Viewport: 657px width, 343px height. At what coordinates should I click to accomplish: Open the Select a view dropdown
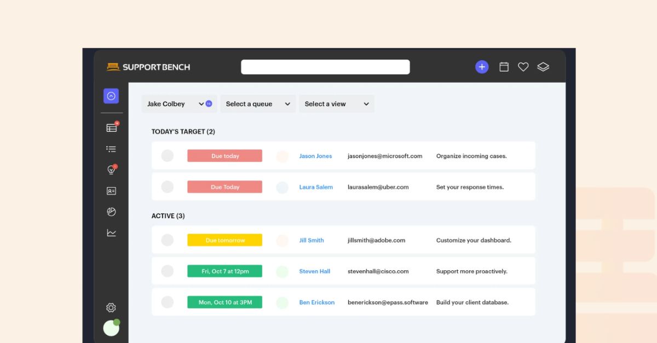click(336, 104)
